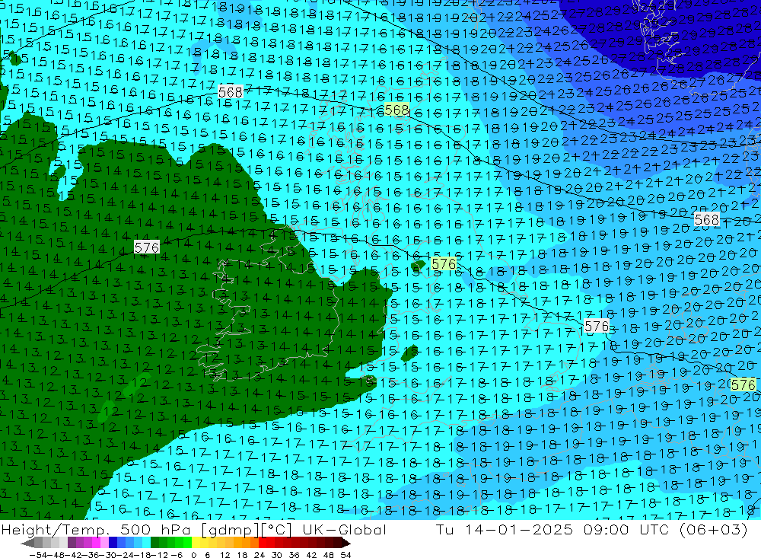Click the dark green swatch in the legend

[154, 543]
